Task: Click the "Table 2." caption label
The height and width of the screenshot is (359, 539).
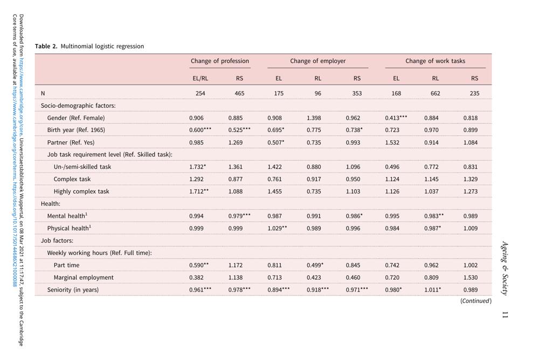Action: coord(46,46)
